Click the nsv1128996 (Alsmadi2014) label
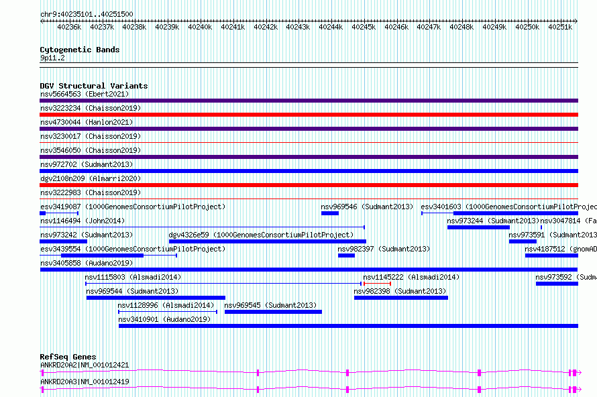Viewport: 597px width, 397px height. (x=166, y=305)
